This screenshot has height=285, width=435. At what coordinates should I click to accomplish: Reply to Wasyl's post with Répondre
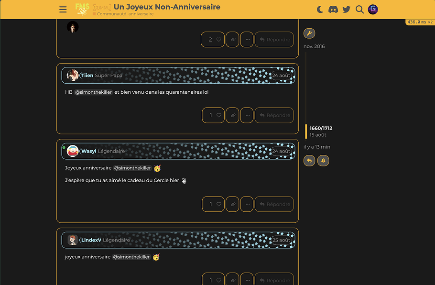coord(274,204)
